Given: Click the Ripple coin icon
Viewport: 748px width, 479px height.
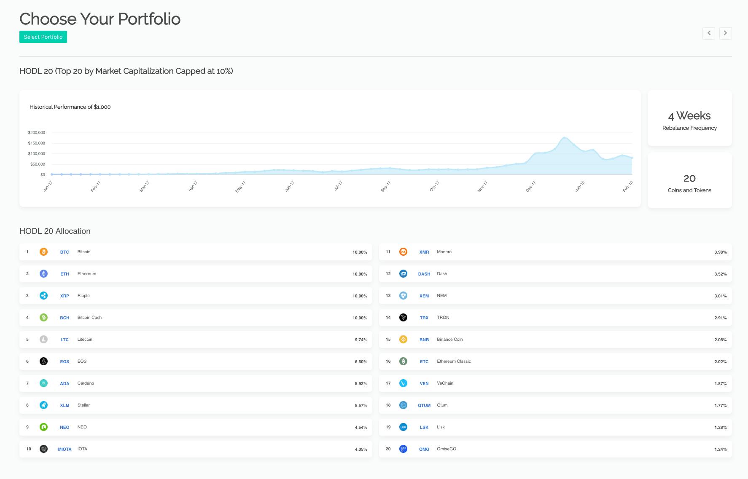Looking at the screenshot, I should pos(43,296).
